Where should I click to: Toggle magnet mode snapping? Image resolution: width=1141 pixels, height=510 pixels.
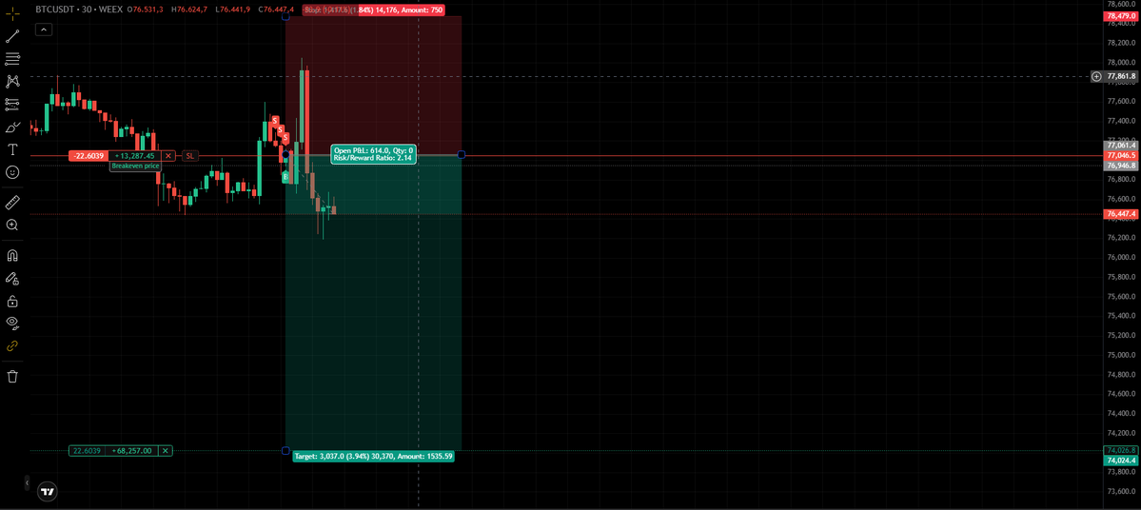pos(12,255)
